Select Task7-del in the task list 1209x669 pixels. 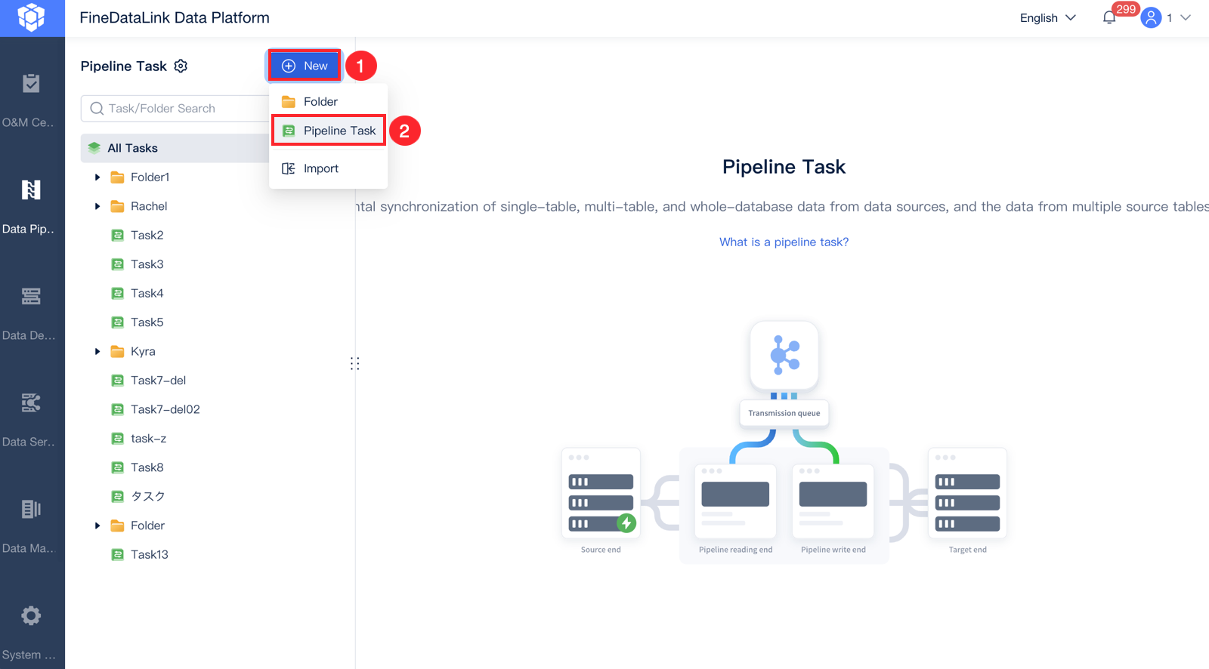pos(158,381)
